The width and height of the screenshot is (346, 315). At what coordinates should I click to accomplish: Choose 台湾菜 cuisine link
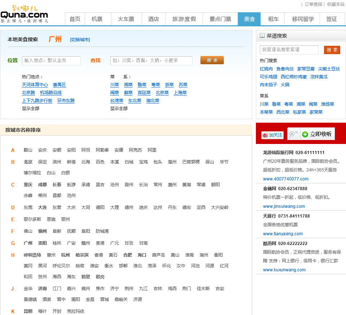tap(117, 101)
